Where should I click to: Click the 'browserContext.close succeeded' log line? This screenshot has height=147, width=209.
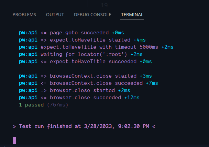[88, 83]
